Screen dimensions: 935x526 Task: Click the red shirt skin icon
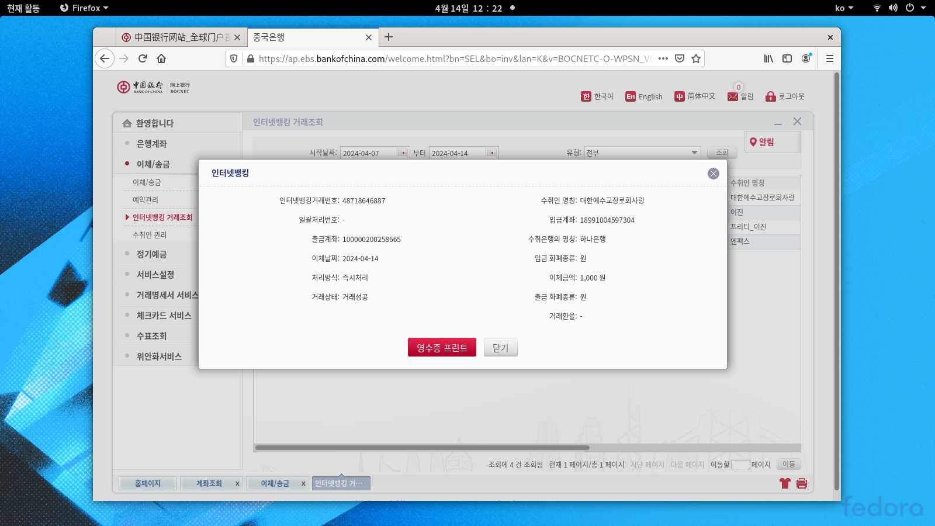click(785, 483)
